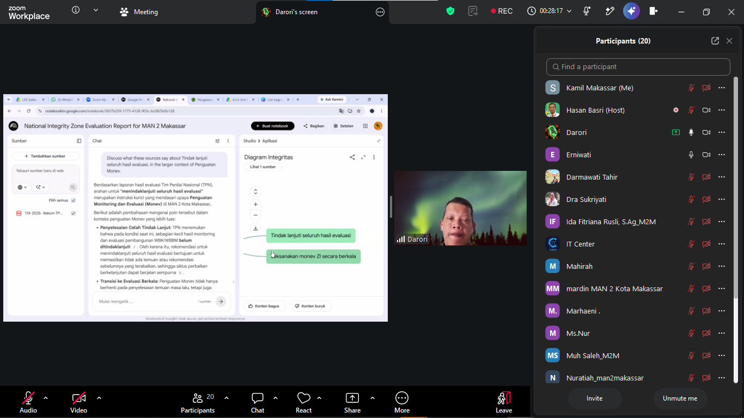Select Darori's video thumbnail

[x=460, y=208]
